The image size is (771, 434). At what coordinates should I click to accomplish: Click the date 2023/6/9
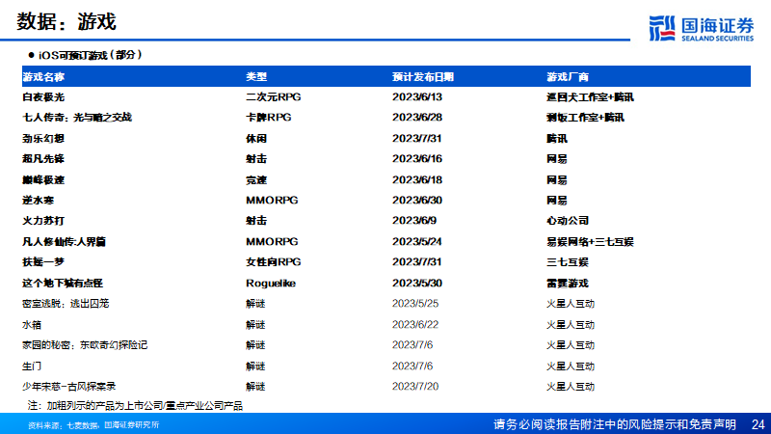point(414,221)
